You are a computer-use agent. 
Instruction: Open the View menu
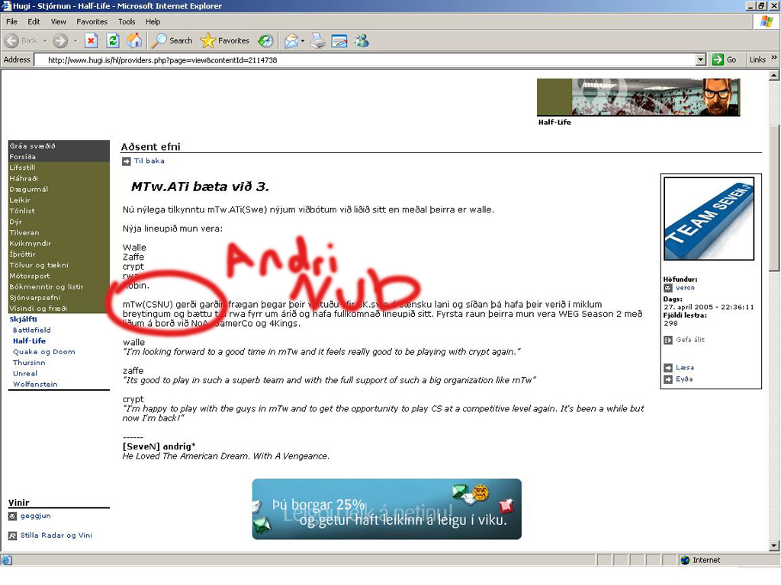pyautogui.click(x=58, y=22)
